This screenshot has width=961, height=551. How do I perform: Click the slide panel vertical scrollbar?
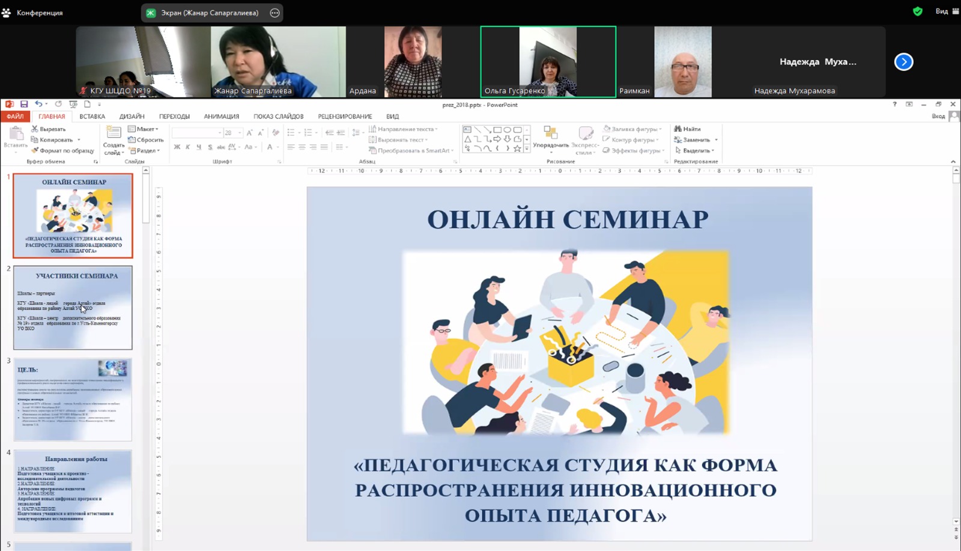pyautogui.click(x=145, y=198)
